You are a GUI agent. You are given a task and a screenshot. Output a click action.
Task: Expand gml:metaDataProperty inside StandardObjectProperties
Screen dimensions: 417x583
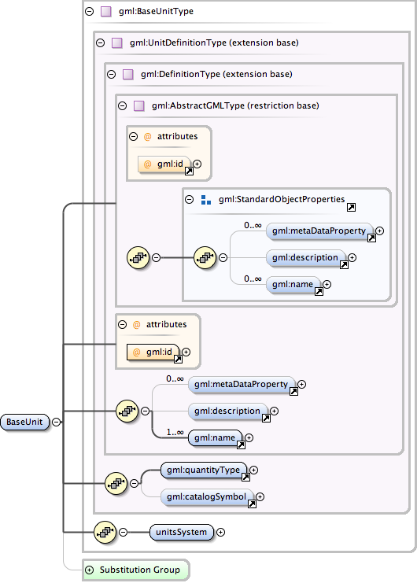coord(379,231)
